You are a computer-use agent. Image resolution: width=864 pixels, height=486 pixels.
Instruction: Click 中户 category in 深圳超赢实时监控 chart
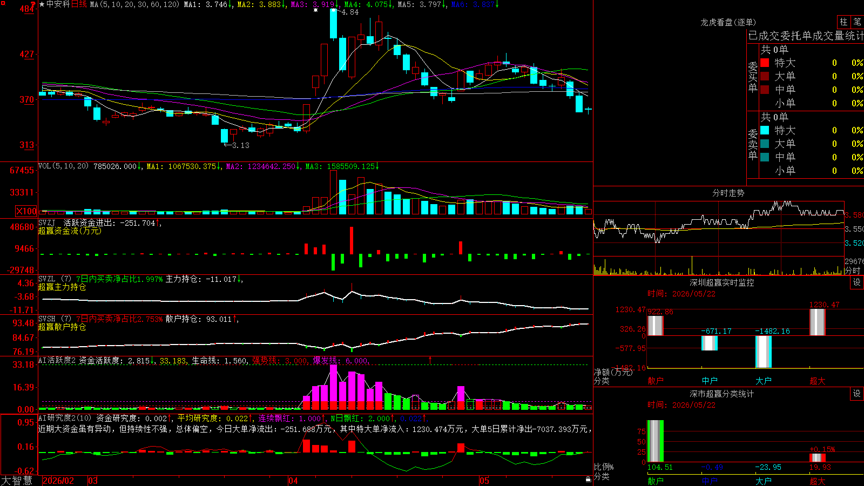click(x=710, y=381)
